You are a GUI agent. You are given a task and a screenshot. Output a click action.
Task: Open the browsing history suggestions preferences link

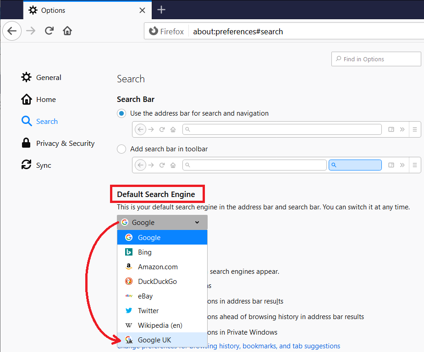(274, 346)
